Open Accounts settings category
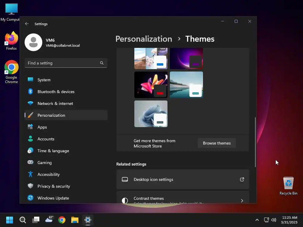This screenshot has width=303, height=227. pyautogui.click(x=66, y=139)
